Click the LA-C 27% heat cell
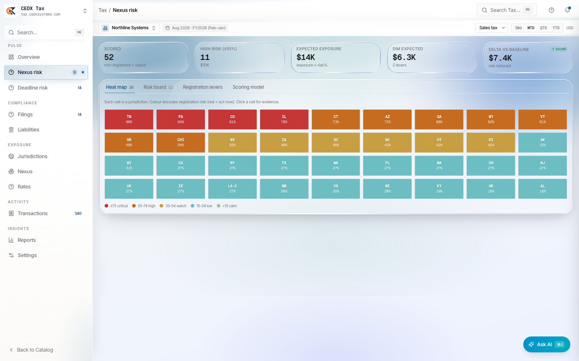Screen dimensions: 579x361 232,189
